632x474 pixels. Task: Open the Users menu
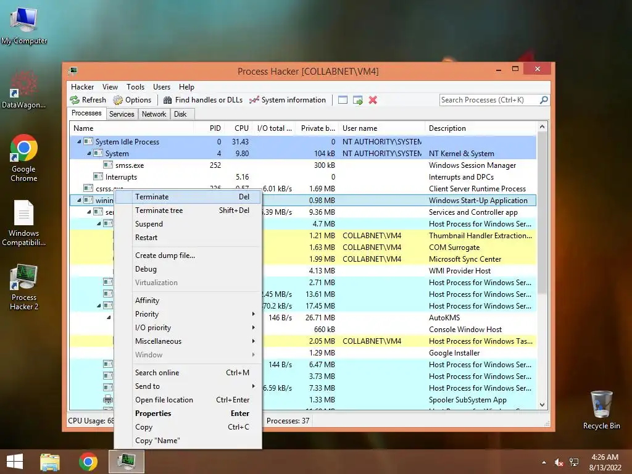tap(162, 86)
